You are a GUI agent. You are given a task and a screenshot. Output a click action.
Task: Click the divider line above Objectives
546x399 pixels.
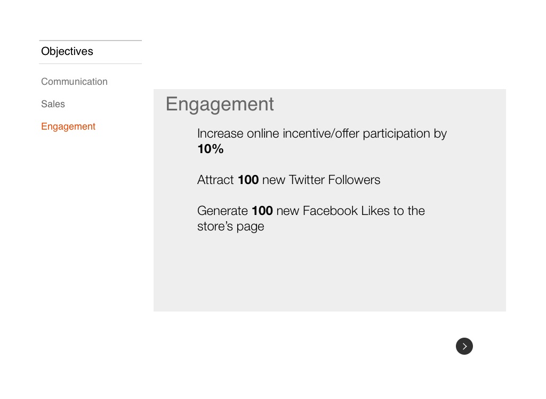pyautogui.click(x=91, y=41)
